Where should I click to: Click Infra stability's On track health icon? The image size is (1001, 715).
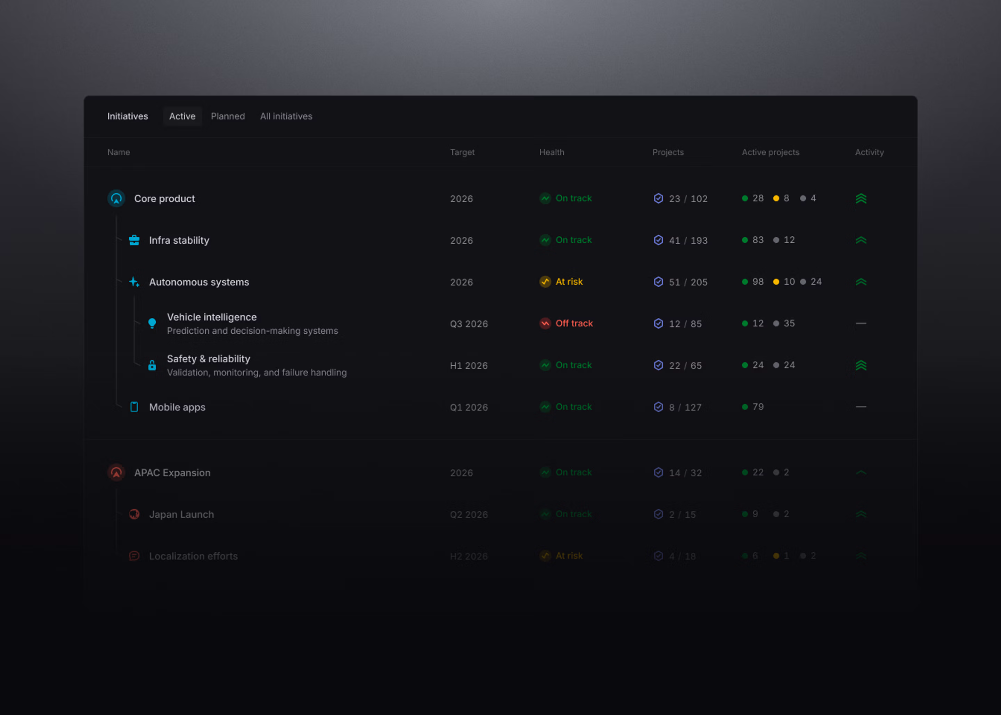pos(545,240)
